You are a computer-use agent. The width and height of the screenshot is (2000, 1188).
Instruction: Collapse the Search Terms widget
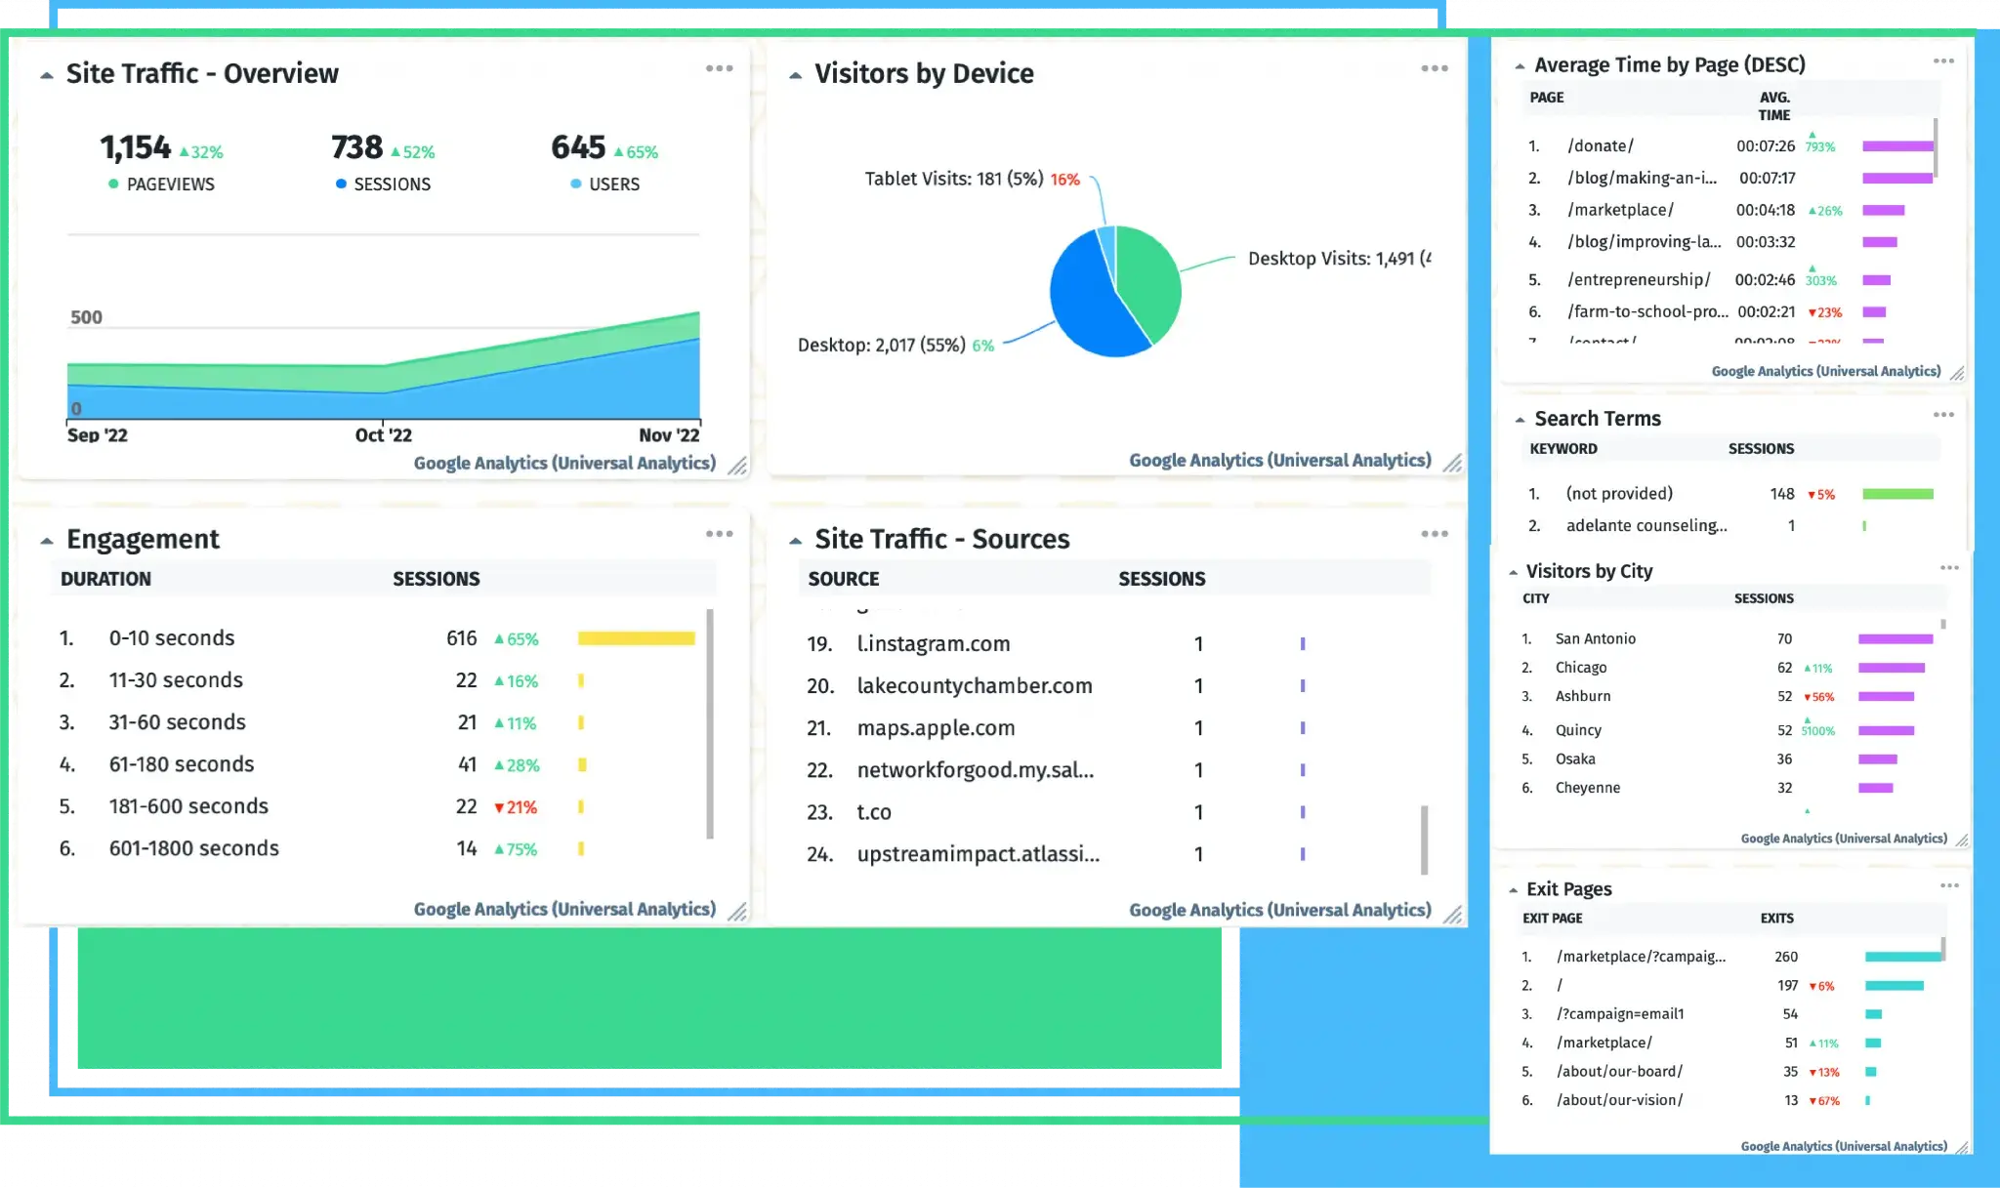tap(1520, 420)
